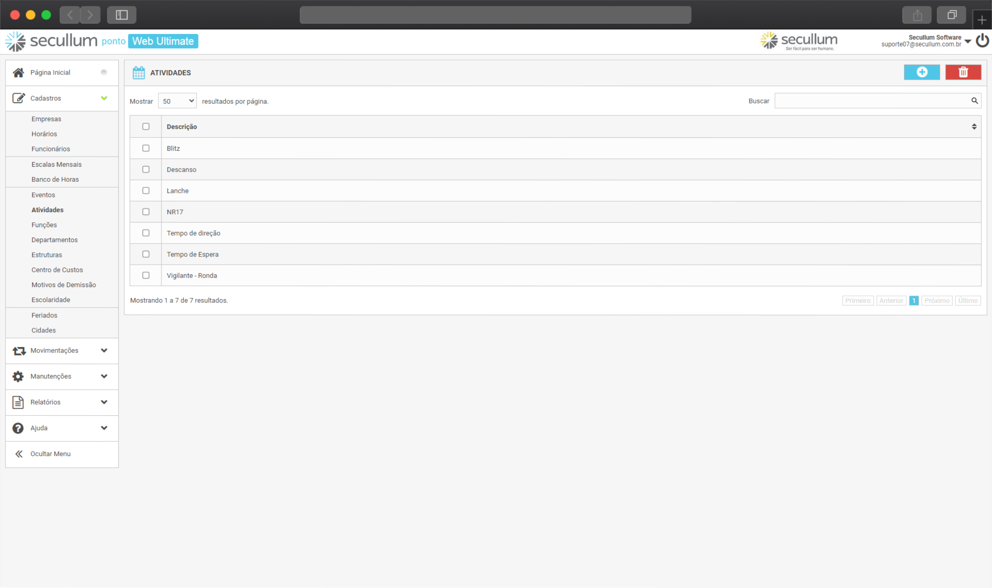992x588 pixels.
Task: Click the Página Inicial home icon
Action: pyautogui.click(x=18, y=72)
